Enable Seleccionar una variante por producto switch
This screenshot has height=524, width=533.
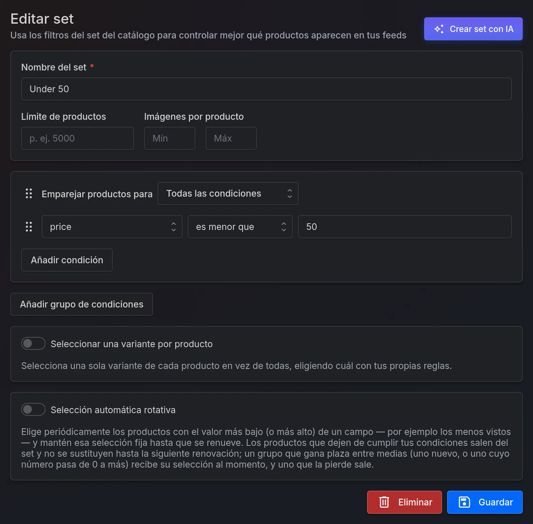33,343
